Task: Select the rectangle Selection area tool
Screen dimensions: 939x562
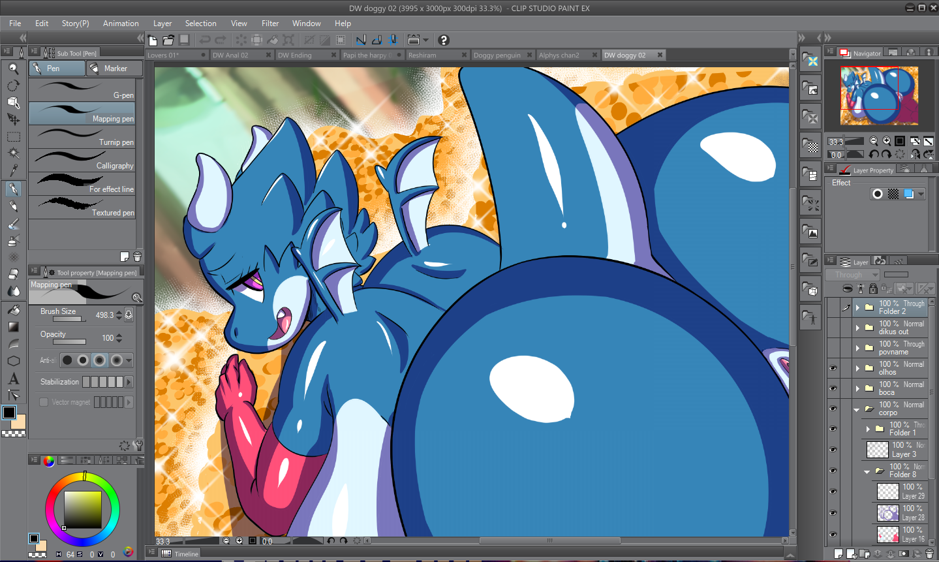Action: pos(13,137)
